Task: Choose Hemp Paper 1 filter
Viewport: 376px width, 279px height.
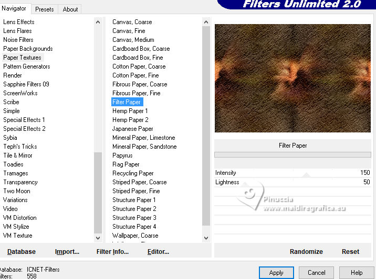Action: tap(130, 111)
